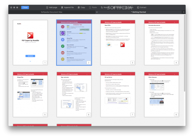The width and height of the screenshot is (194, 138).
Task: Select page 3 Read PDFs thumbnail
Action: [x=118, y=43]
